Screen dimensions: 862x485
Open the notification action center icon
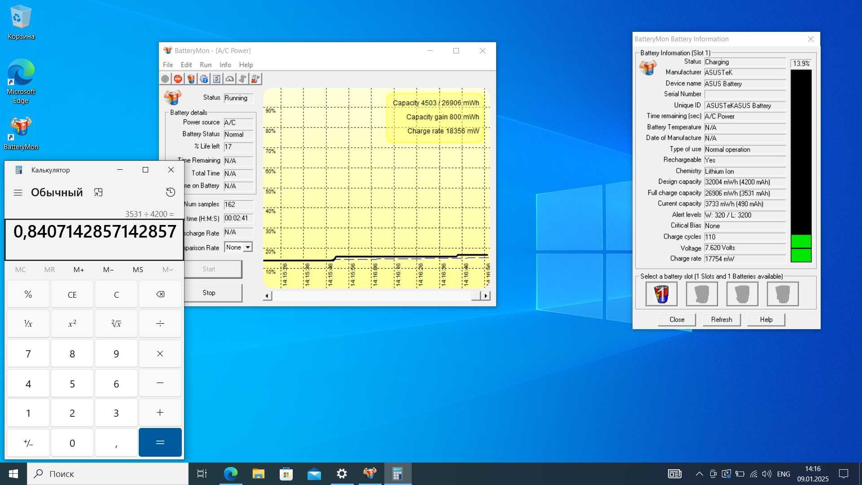pyautogui.click(x=844, y=474)
